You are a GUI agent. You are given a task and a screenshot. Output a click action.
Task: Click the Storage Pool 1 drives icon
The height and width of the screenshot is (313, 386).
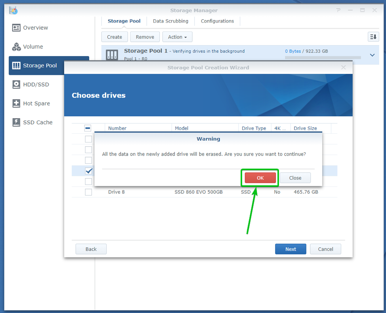pos(112,55)
